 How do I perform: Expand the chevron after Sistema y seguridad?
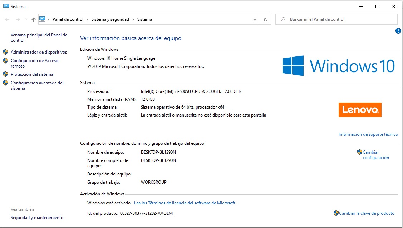133,20
